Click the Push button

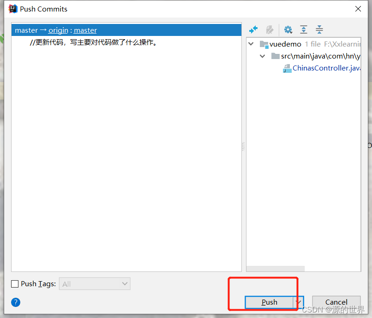(269, 302)
